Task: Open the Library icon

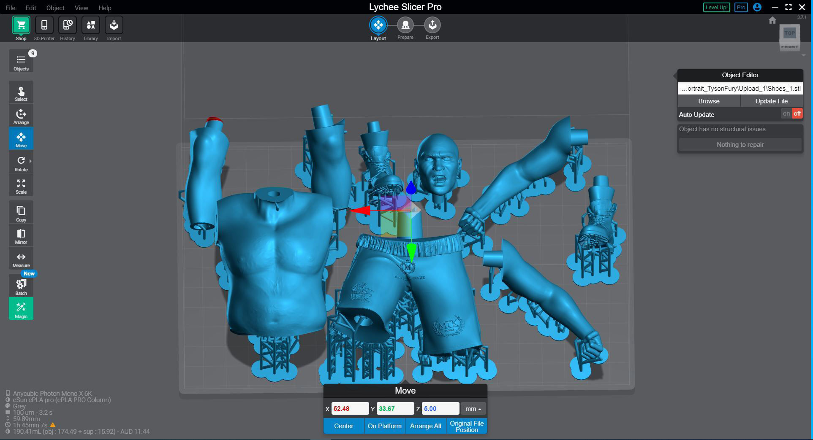Action: pyautogui.click(x=90, y=25)
